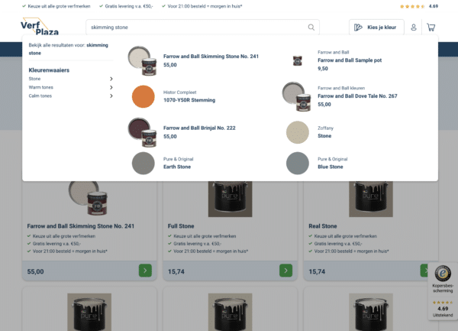Add Full Stone to cart
Viewport: 458px width, 331px height.
coord(285,270)
